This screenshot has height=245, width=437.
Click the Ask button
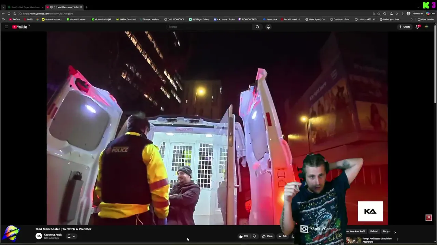click(282, 236)
